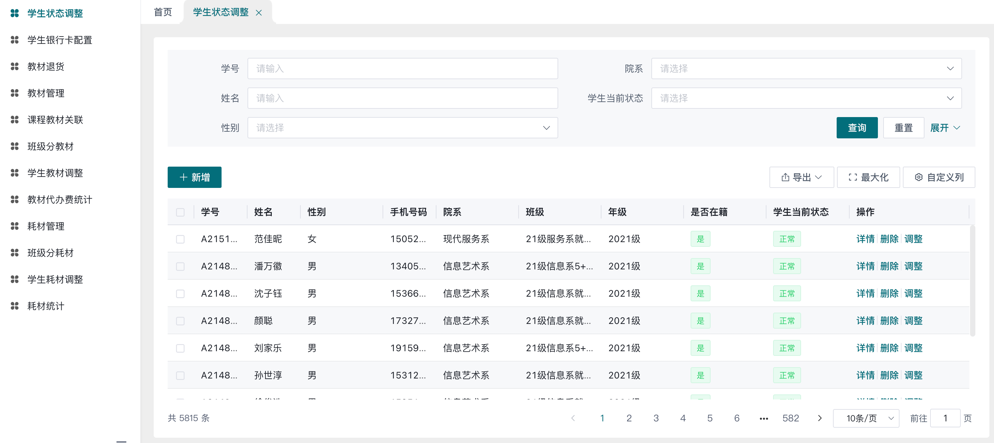Check the row for 刘家乐
The image size is (994, 443).
tap(180, 349)
